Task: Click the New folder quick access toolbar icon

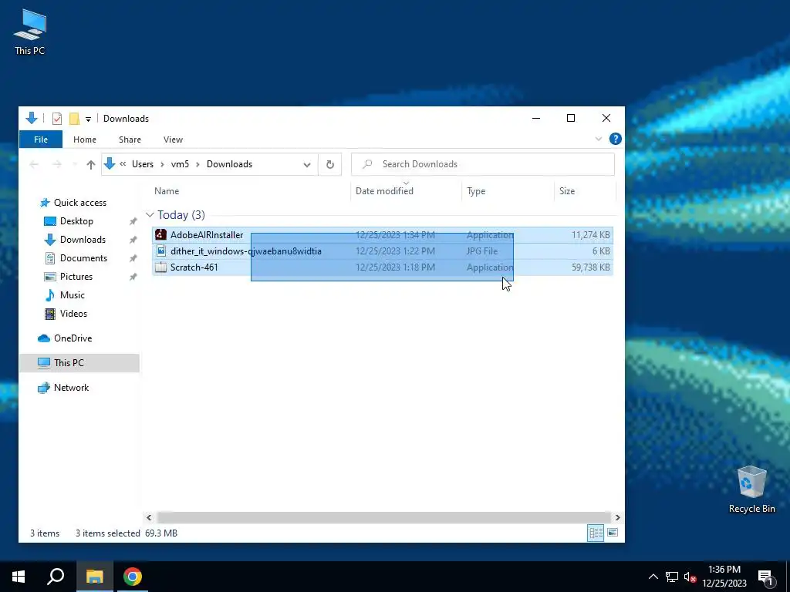Action: tap(74, 118)
